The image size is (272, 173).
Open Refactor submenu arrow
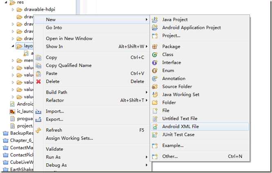[146, 100]
